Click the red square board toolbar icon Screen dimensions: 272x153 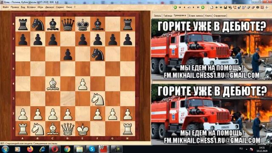[x=262, y=7]
